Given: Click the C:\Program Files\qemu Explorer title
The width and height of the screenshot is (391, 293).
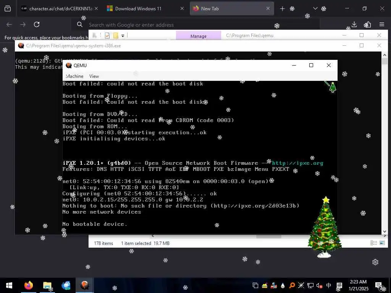Looking at the screenshot, I should click(250, 35).
